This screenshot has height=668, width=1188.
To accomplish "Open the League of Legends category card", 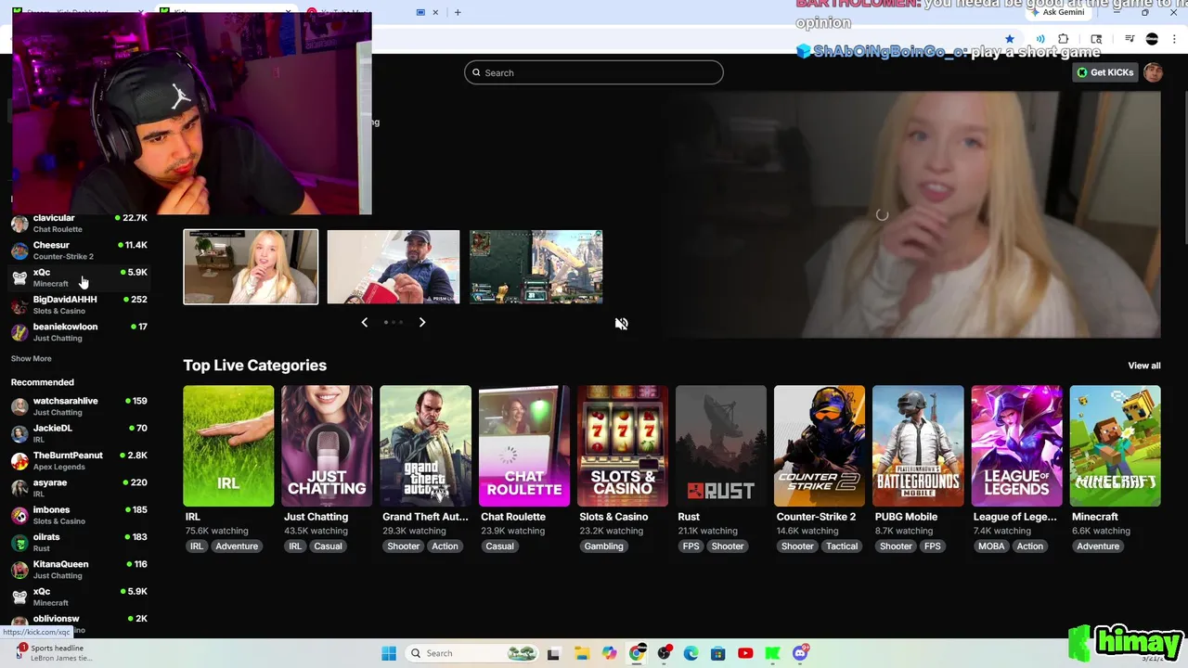I will (1016, 446).
